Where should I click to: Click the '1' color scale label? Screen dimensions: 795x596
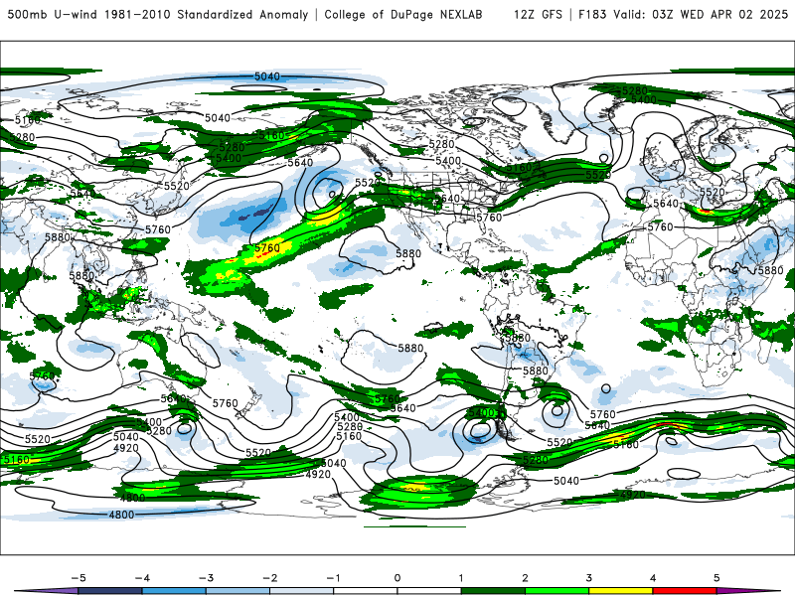pos(461,578)
